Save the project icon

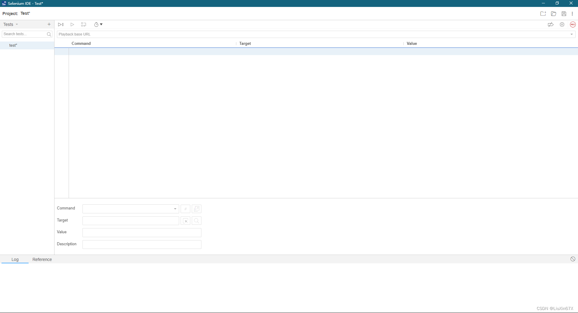pyautogui.click(x=564, y=14)
